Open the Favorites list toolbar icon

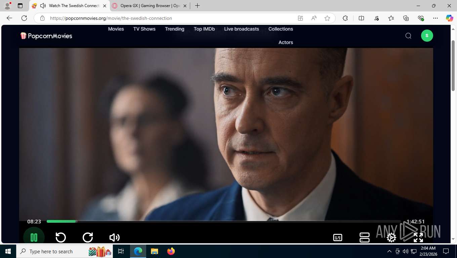[391, 18]
